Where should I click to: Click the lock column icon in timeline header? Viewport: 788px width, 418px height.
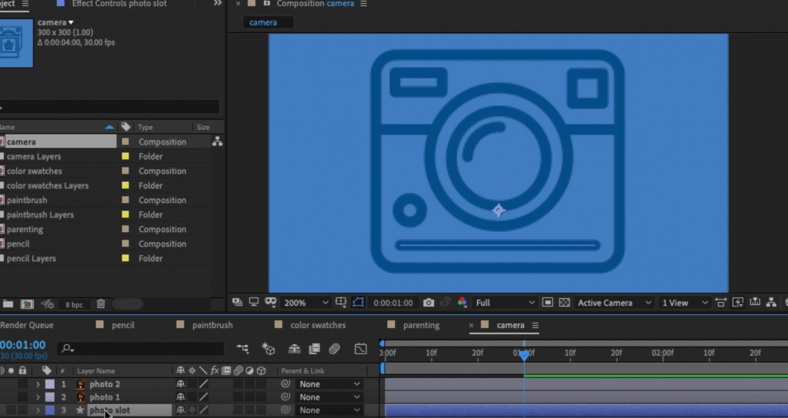tap(22, 371)
